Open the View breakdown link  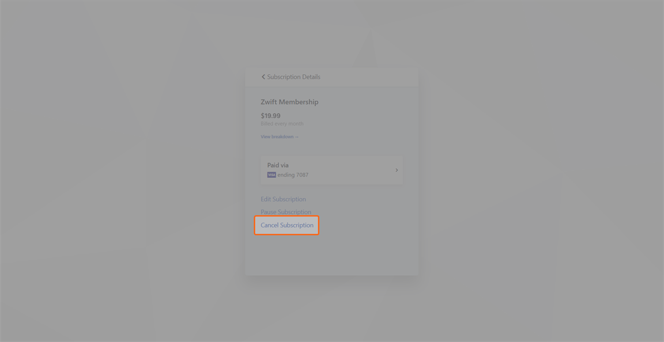tap(280, 136)
